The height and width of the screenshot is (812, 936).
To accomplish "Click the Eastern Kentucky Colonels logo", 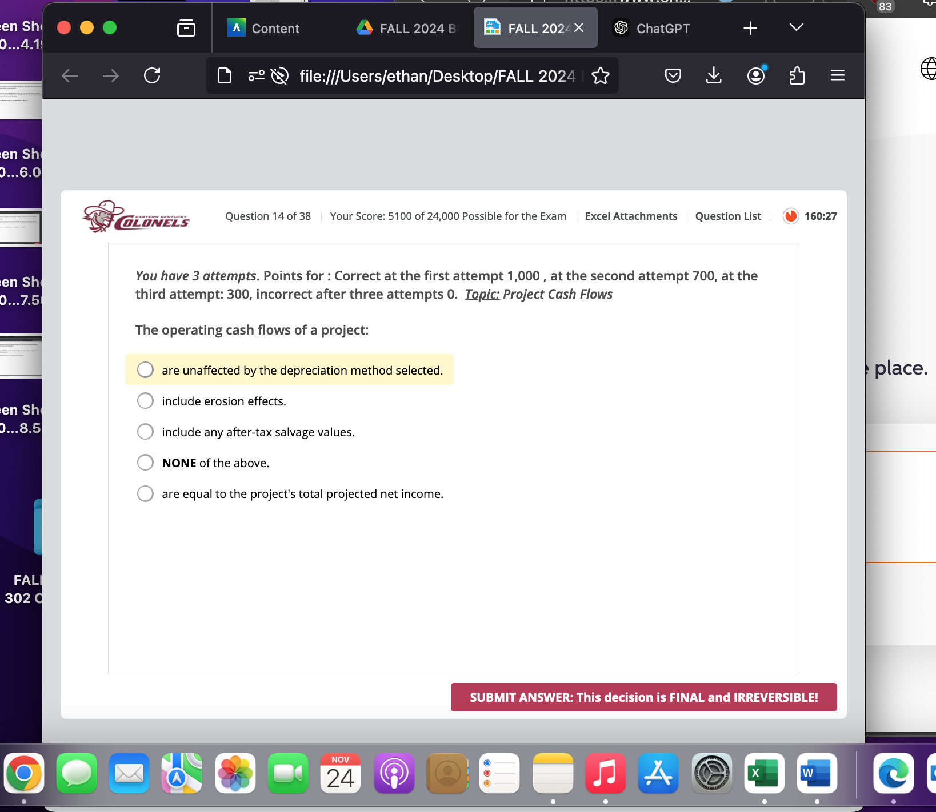I will click(x=136, y=216).
